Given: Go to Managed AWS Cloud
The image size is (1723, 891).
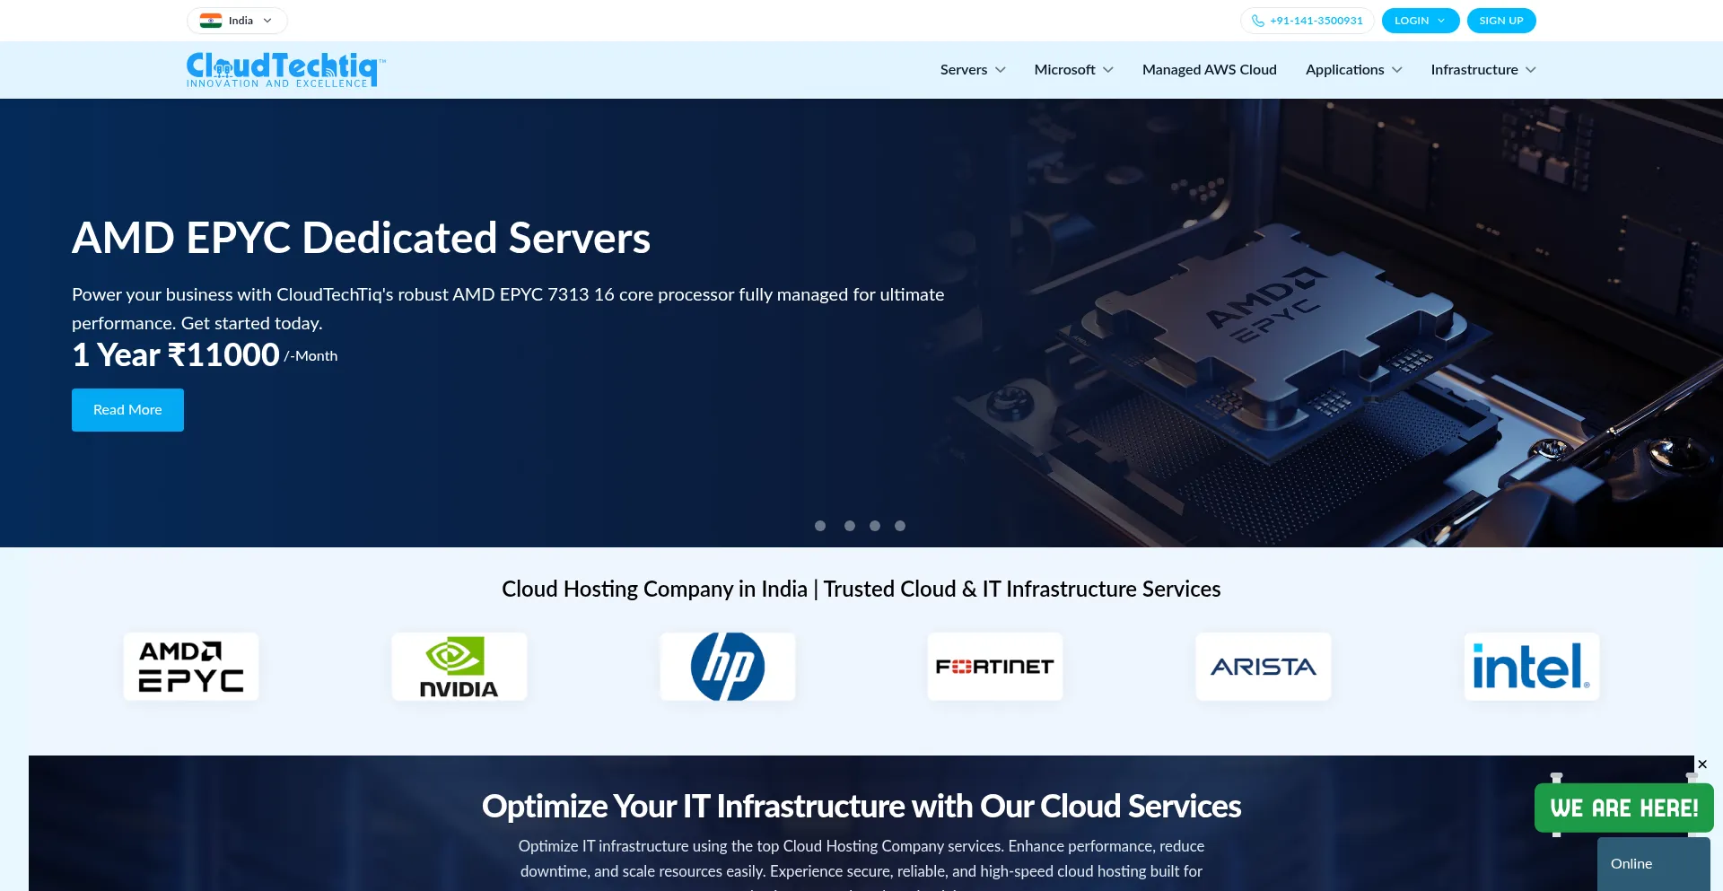Looking at the screenshot, I should (1209, 70).
